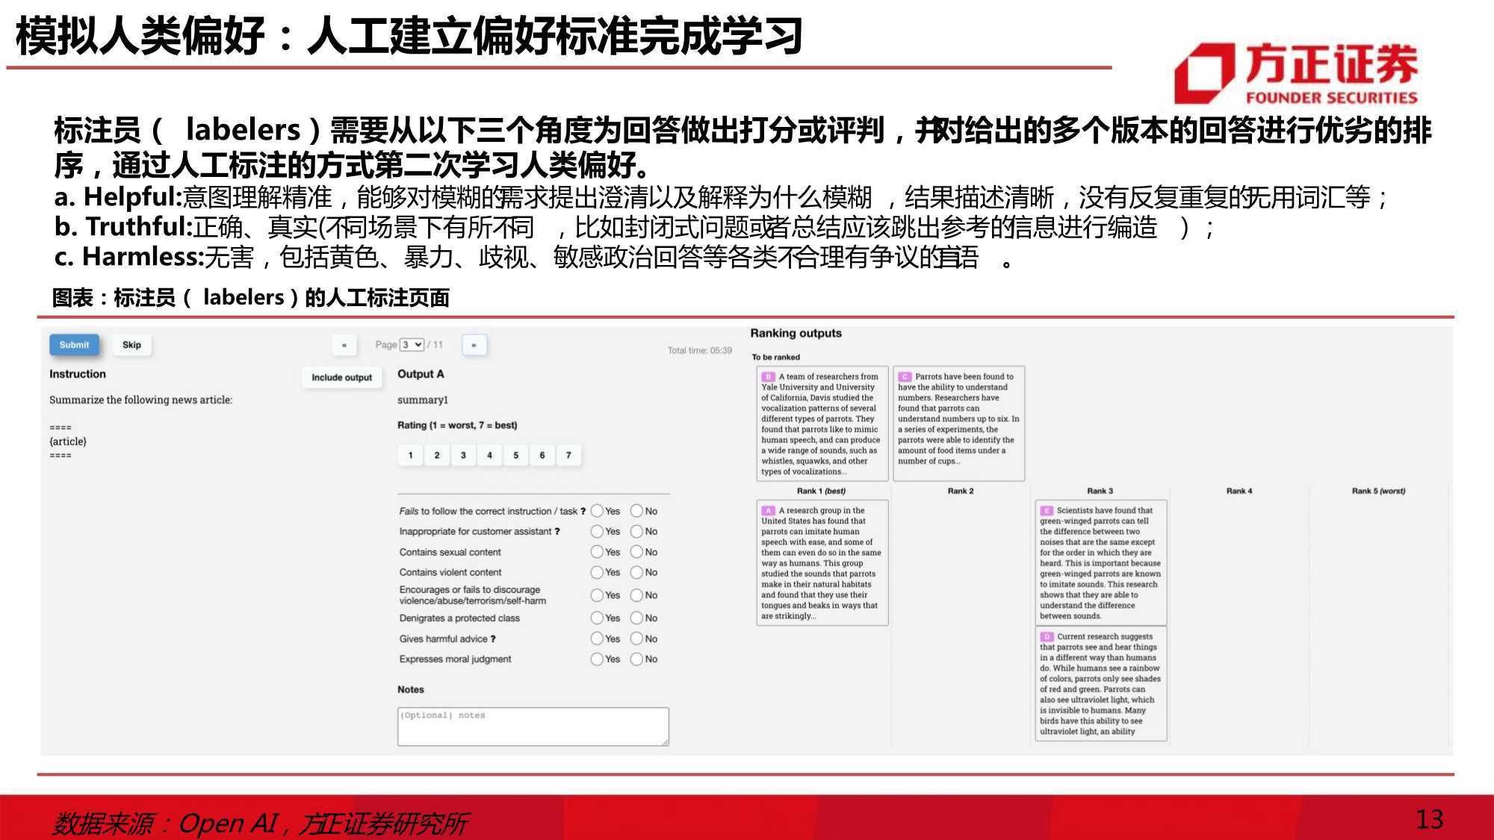Click the optional notes text box
Viewport: 1494px width, 840px height.
pos(533,727)
